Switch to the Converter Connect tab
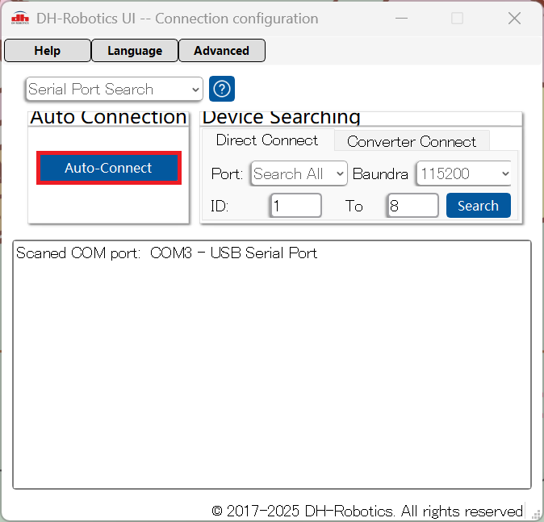544x522 pixels. (412, 141)
